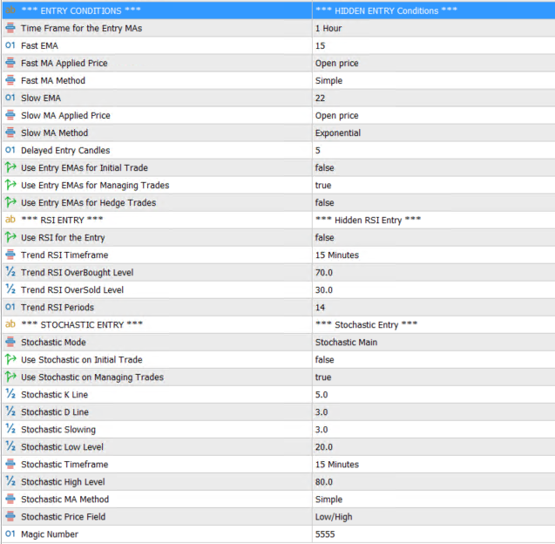Click the boolean arrow icon for Use Entry EMAs for Initial Trade
This screenshot has height=544, width=555.
10,167
